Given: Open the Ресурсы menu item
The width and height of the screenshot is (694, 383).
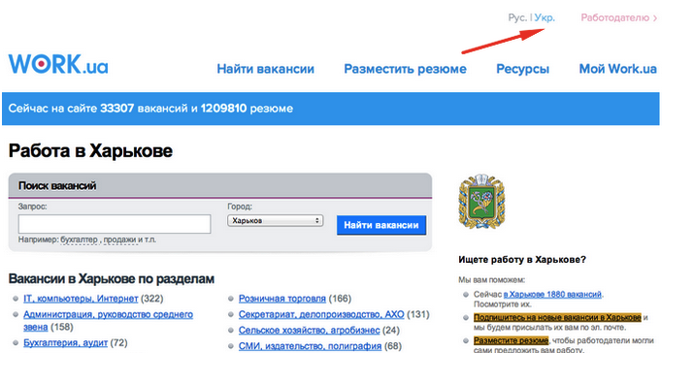Looking at the screenshot, I should tap(523, 69).
